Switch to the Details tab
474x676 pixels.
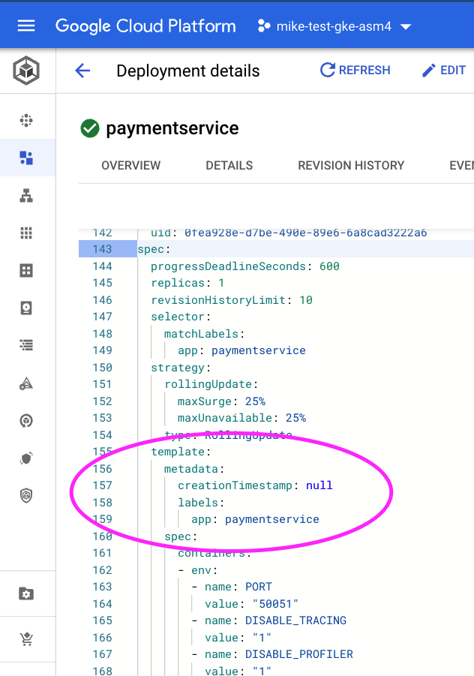[229, 165]
